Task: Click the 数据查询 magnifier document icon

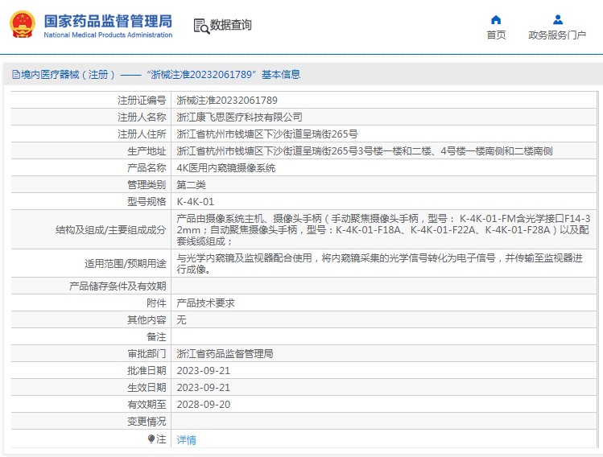Action: (x=200, y=26)
